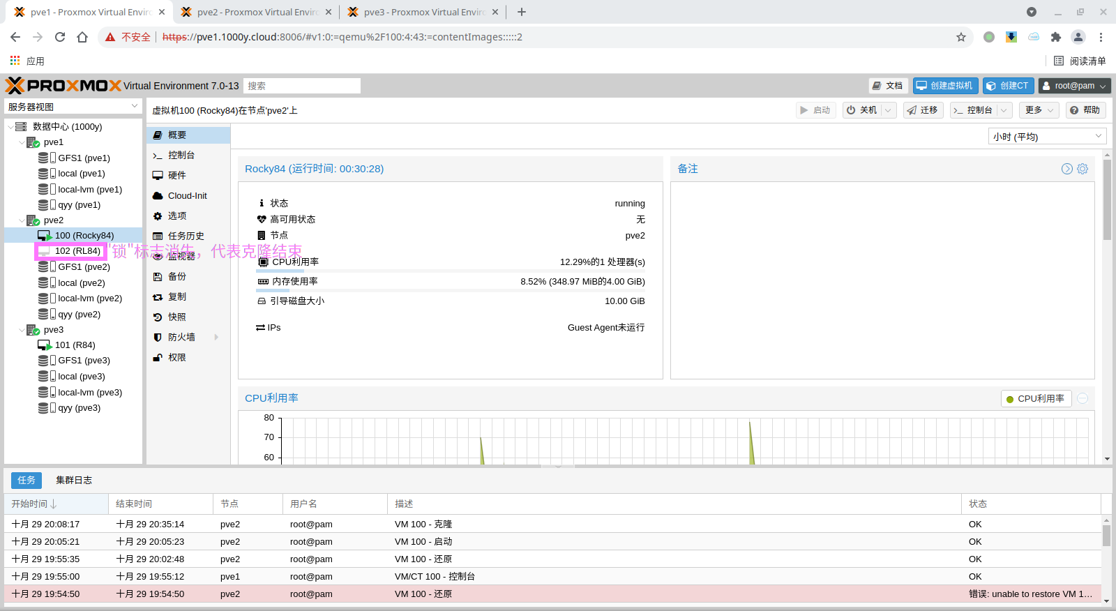The width and height of the screenshot is (1116, 611).
Task: Select the 快照 snapshot menu item
Action: (177, 317)
